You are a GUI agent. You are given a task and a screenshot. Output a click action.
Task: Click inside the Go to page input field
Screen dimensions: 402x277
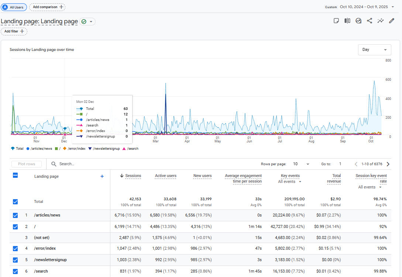coord(340,164)
